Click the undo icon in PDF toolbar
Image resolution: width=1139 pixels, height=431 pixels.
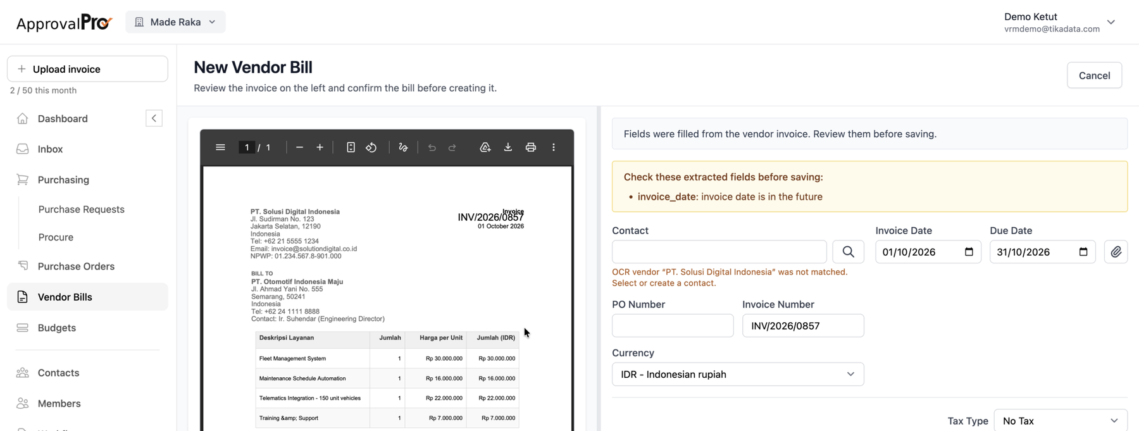click(x=432, y=147)
